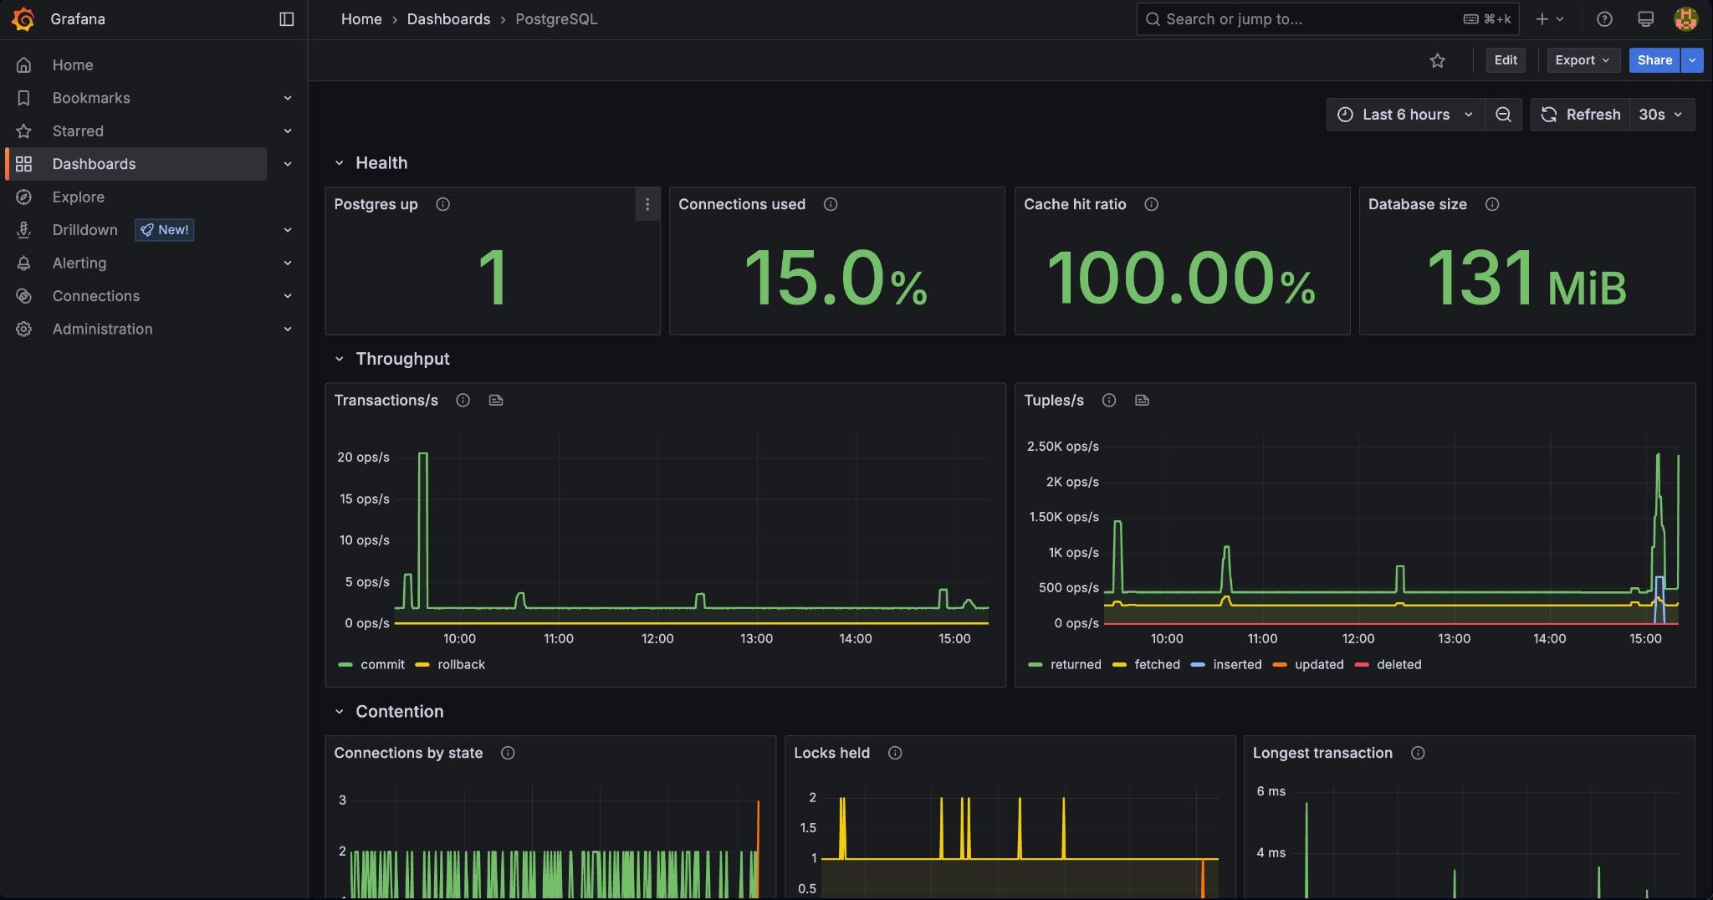
Task: Expand the Dashboards section chevron
Action: [288, 164]
